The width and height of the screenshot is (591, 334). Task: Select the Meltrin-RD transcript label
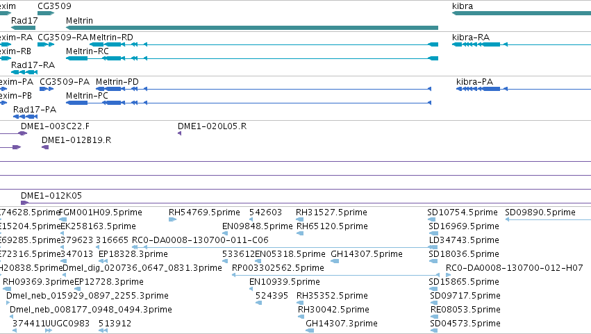click(x=111, y=37)
